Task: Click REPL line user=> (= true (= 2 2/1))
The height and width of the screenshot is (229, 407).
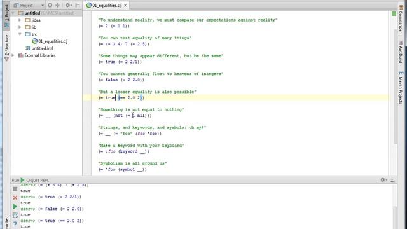Action: coord(51,197)
